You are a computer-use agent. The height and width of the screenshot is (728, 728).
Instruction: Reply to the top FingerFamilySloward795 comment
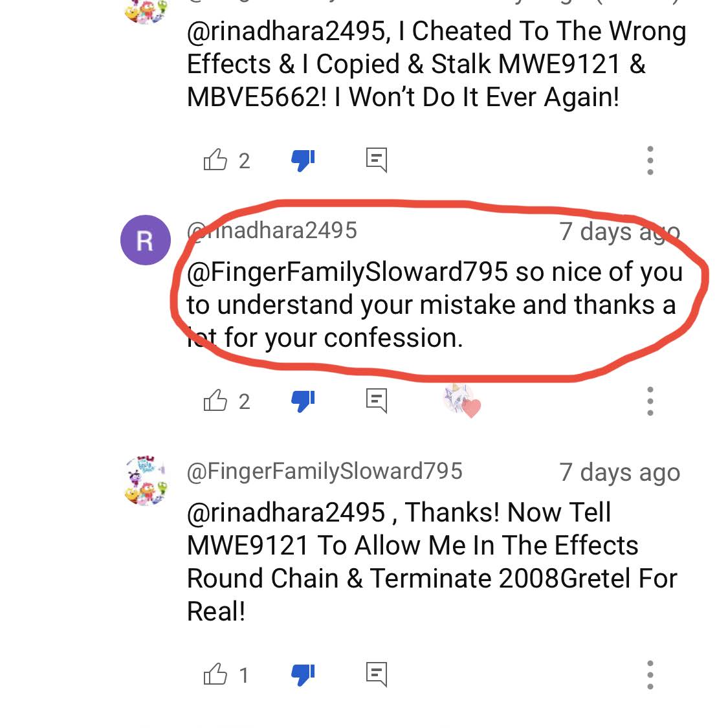click(377, 160)
